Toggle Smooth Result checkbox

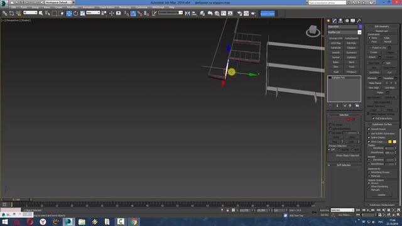point(369,129)
